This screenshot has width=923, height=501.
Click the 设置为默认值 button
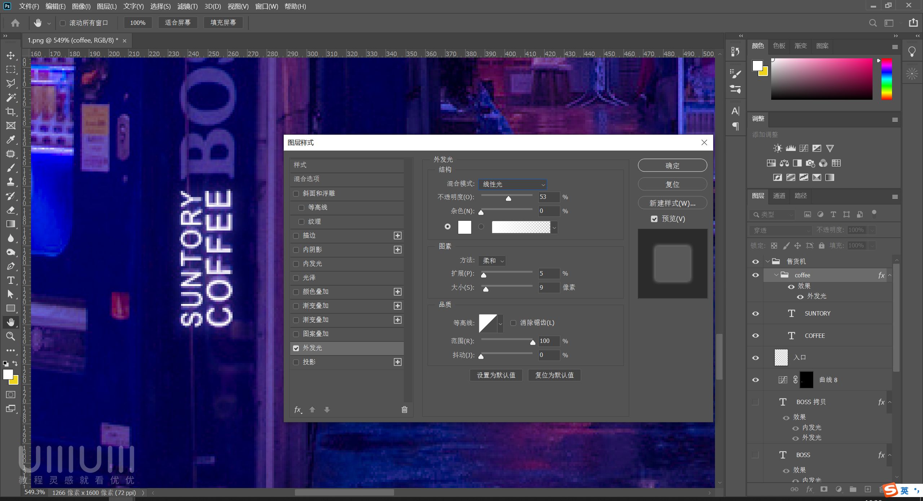496,375
